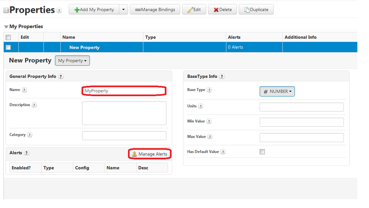Select the New Property row name

tap(85, 47)
